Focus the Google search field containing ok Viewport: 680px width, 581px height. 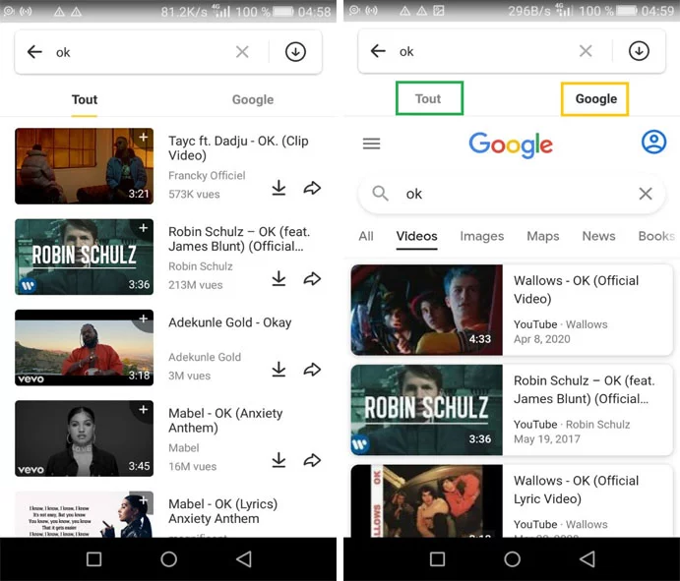[512, 194]
